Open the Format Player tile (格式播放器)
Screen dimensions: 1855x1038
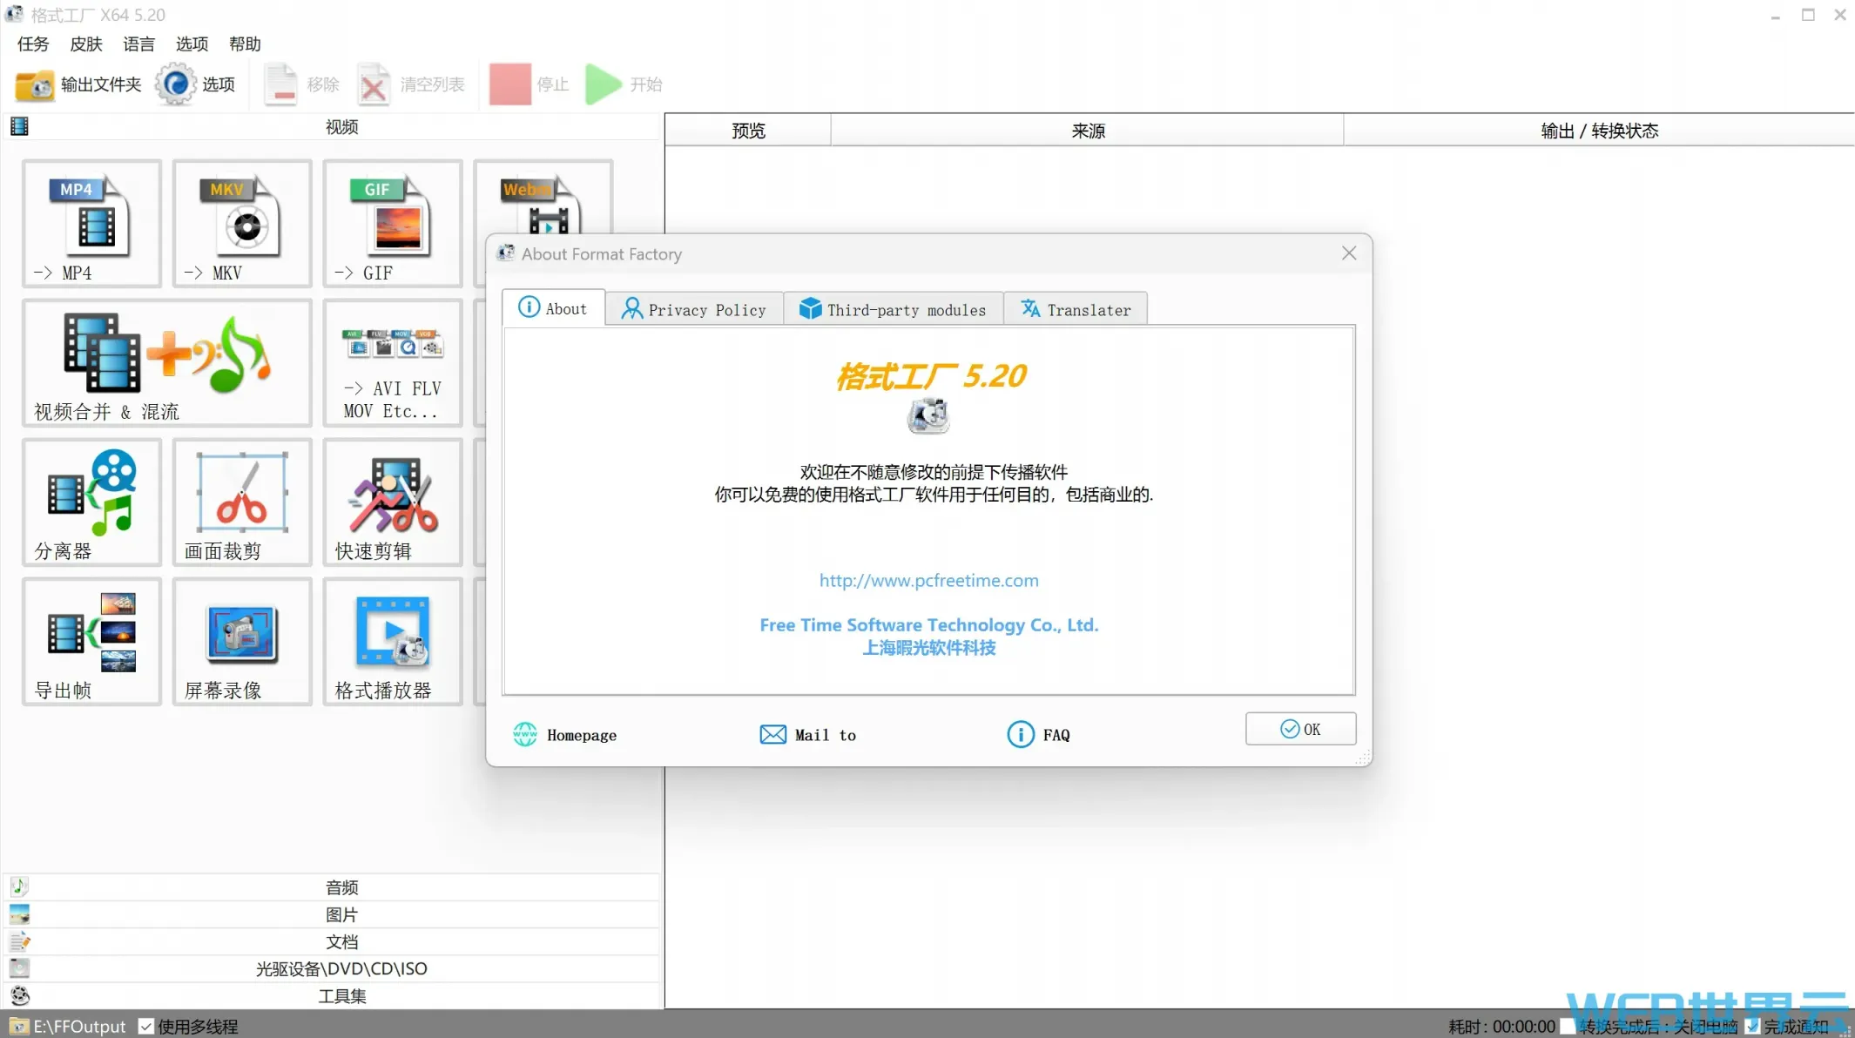(392, 642)
